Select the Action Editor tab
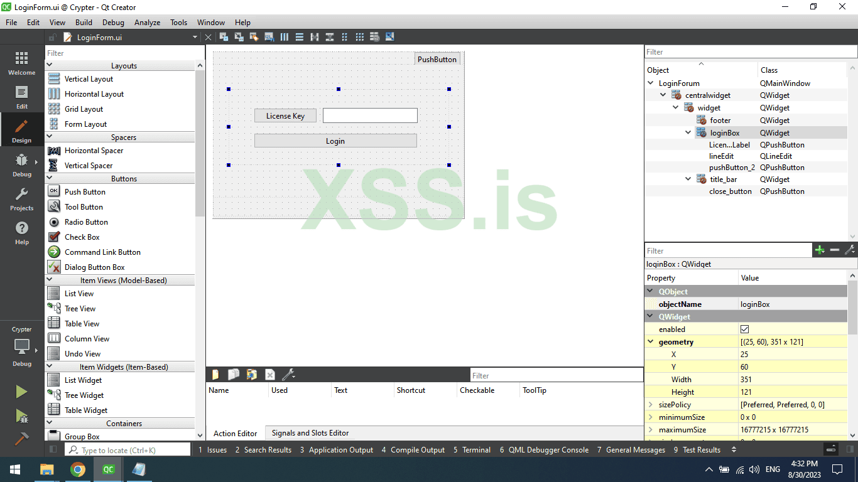Screen dimensions: 858x482 [236, 433]
